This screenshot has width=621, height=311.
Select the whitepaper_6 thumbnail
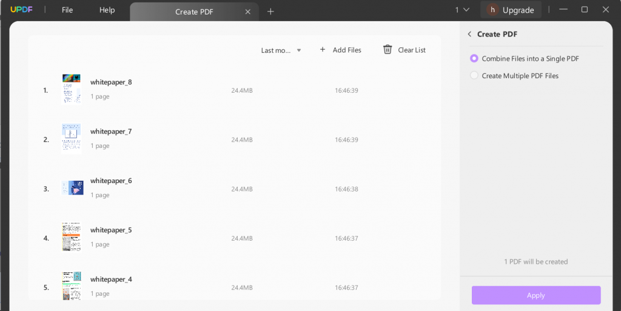[72, 188]
